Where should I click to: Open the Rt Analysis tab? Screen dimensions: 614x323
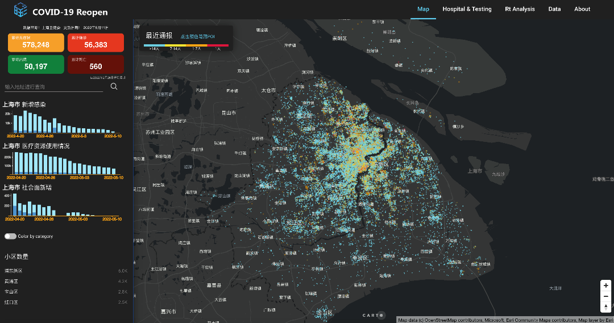coord(520,9)
